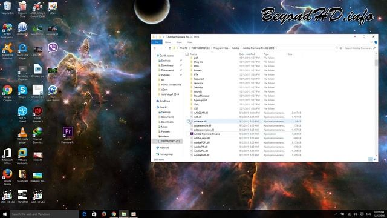Sort by the Size column header
The height and width of the screenshot is (218, 387).
290,54
